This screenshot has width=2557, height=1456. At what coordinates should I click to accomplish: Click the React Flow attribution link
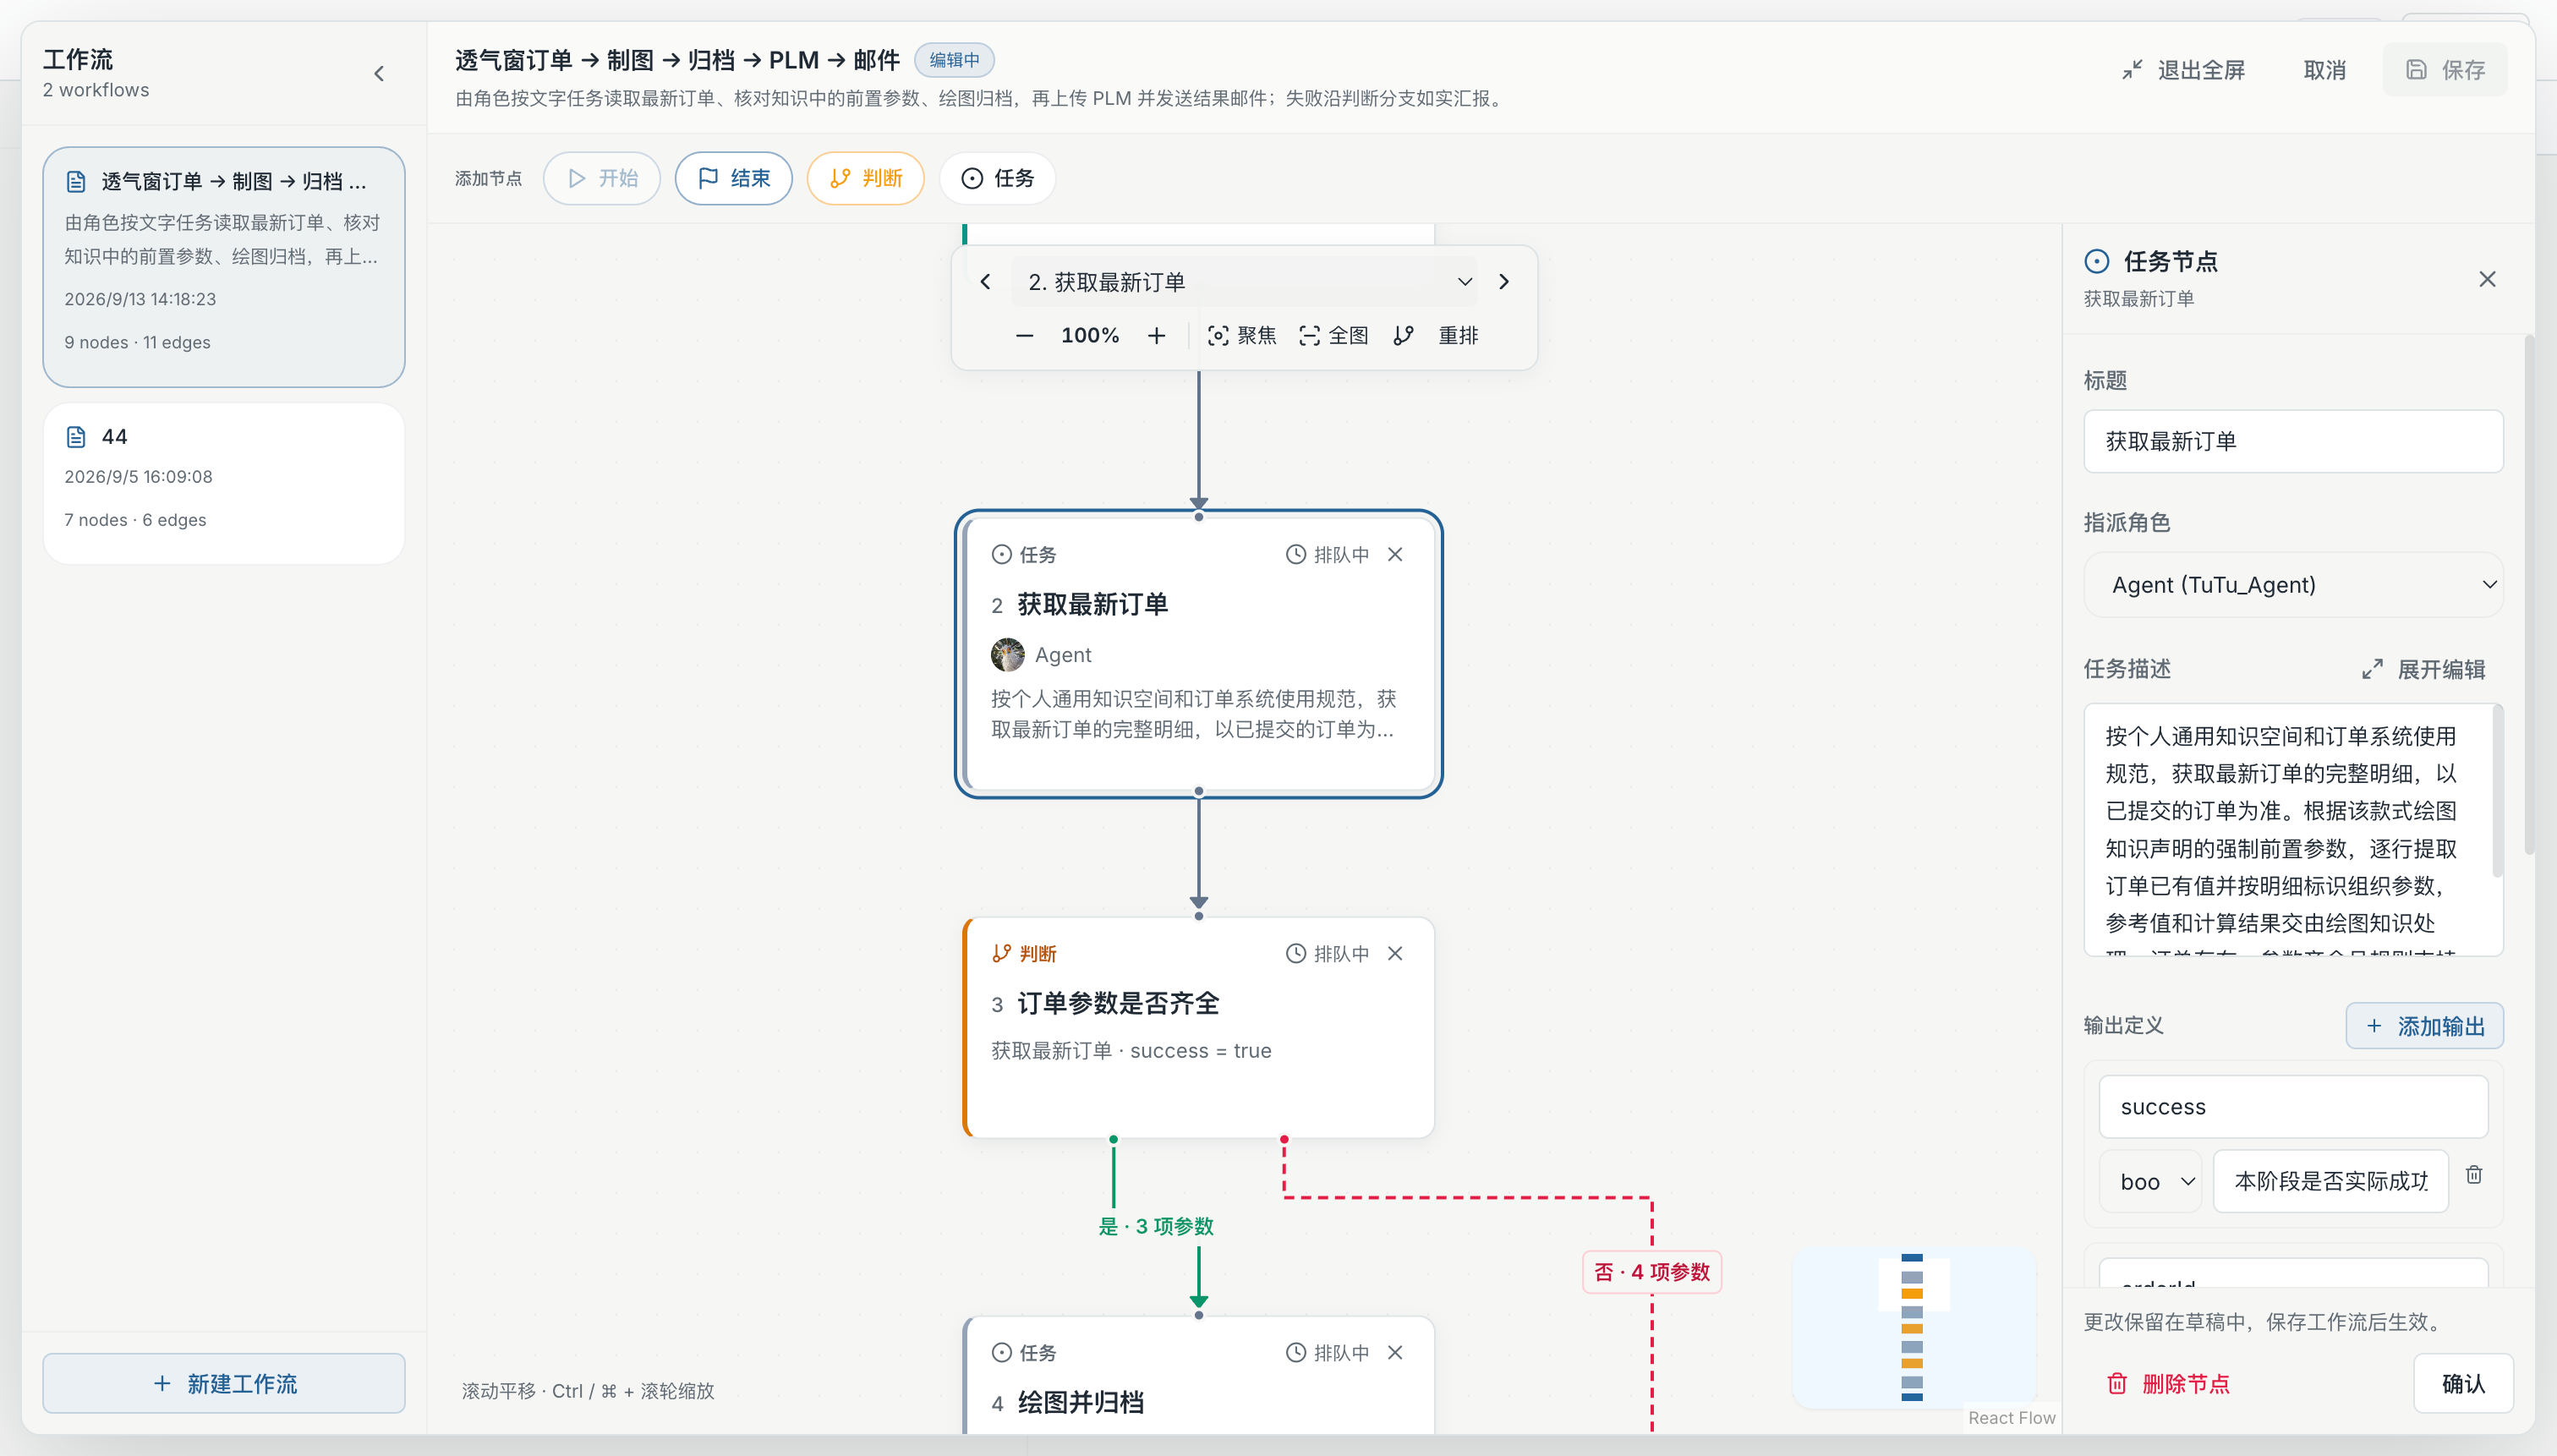pos(2011,1417)
